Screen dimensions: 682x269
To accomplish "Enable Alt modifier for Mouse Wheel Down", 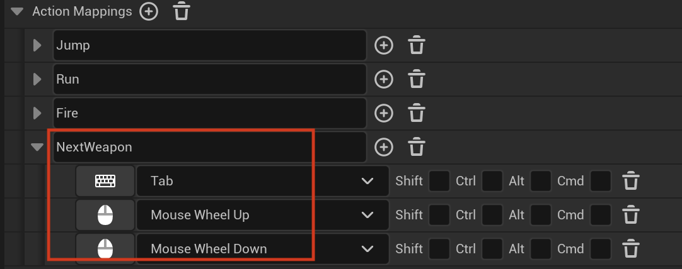I will click(x=541, y=249).
